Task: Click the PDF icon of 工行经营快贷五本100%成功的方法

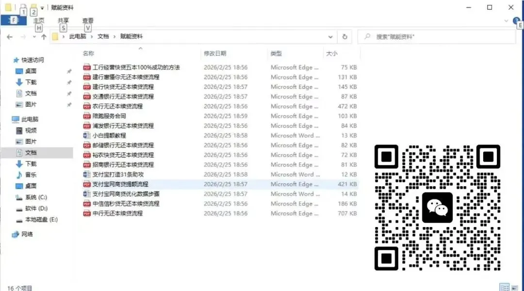Action: click(x=87, y=67)
